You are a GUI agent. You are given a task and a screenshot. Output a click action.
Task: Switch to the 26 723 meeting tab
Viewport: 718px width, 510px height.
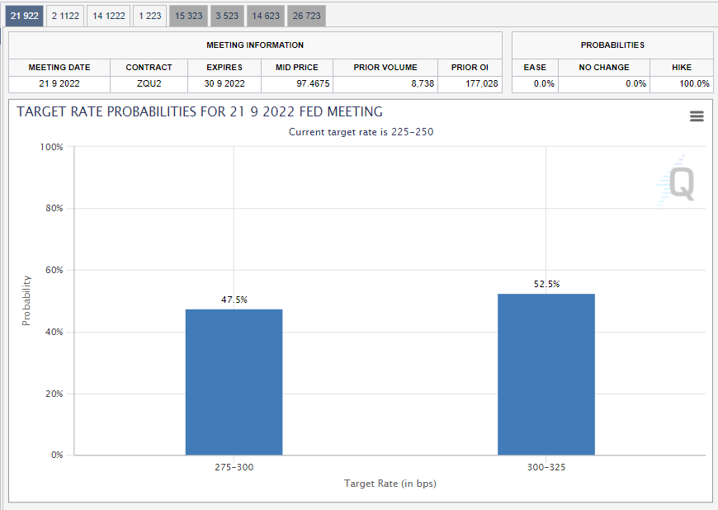pos(306,16)
